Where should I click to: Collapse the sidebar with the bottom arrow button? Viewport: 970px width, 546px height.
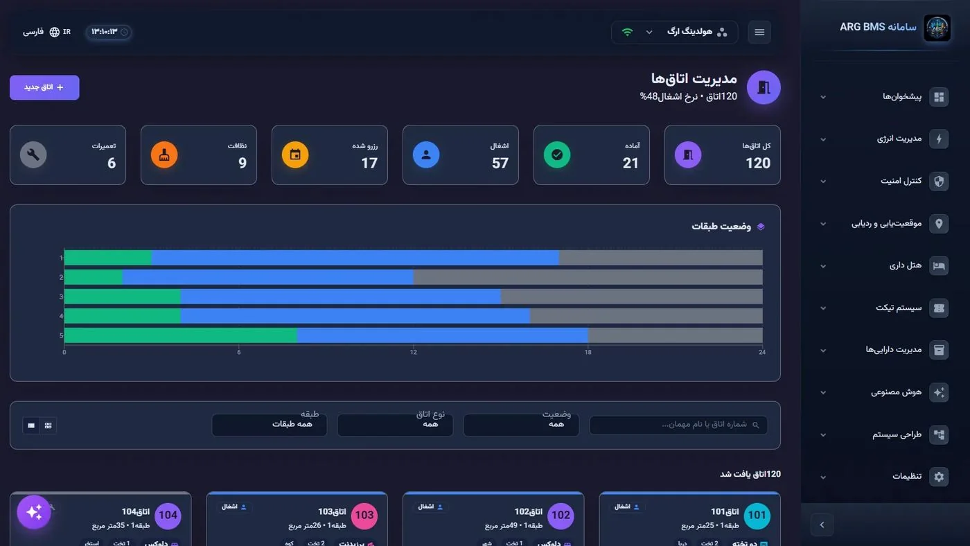[822, 525]
